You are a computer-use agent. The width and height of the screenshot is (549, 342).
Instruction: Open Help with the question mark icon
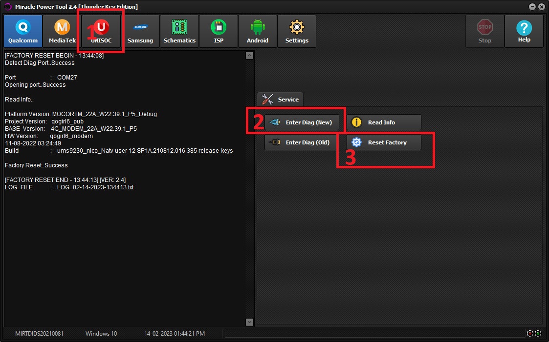pyautogui.click(x=524, y=31)
